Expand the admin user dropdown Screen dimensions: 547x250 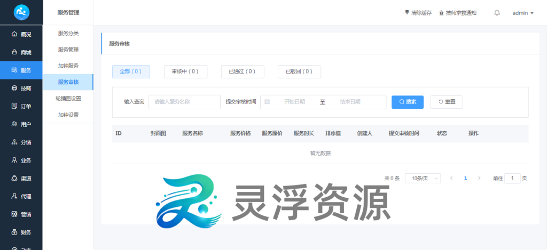coord(523,13)
